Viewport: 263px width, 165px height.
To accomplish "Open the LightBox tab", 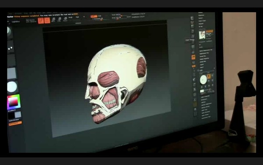I will (x=16, y=22).
